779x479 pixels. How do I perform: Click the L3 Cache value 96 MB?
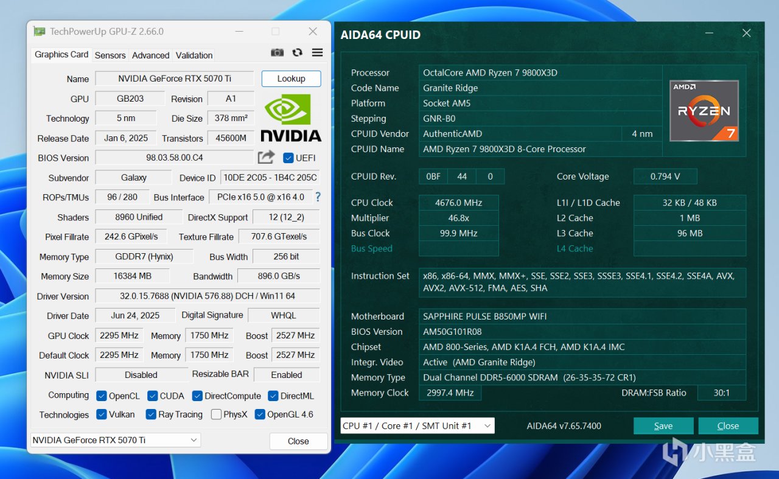(x=690, y=233)
